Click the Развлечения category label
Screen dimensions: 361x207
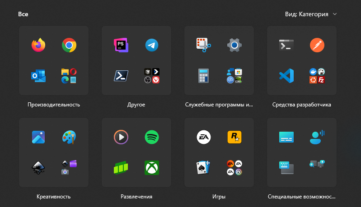click(136, 197)
